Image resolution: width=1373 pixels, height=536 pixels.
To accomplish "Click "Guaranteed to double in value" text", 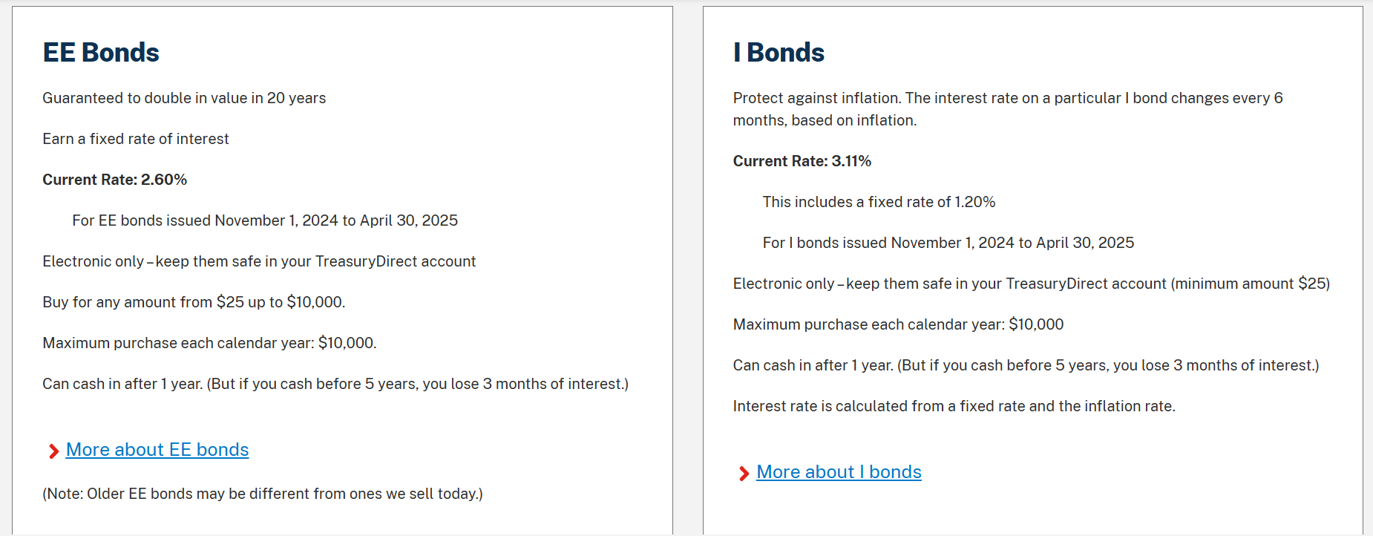I will point(184,97).
